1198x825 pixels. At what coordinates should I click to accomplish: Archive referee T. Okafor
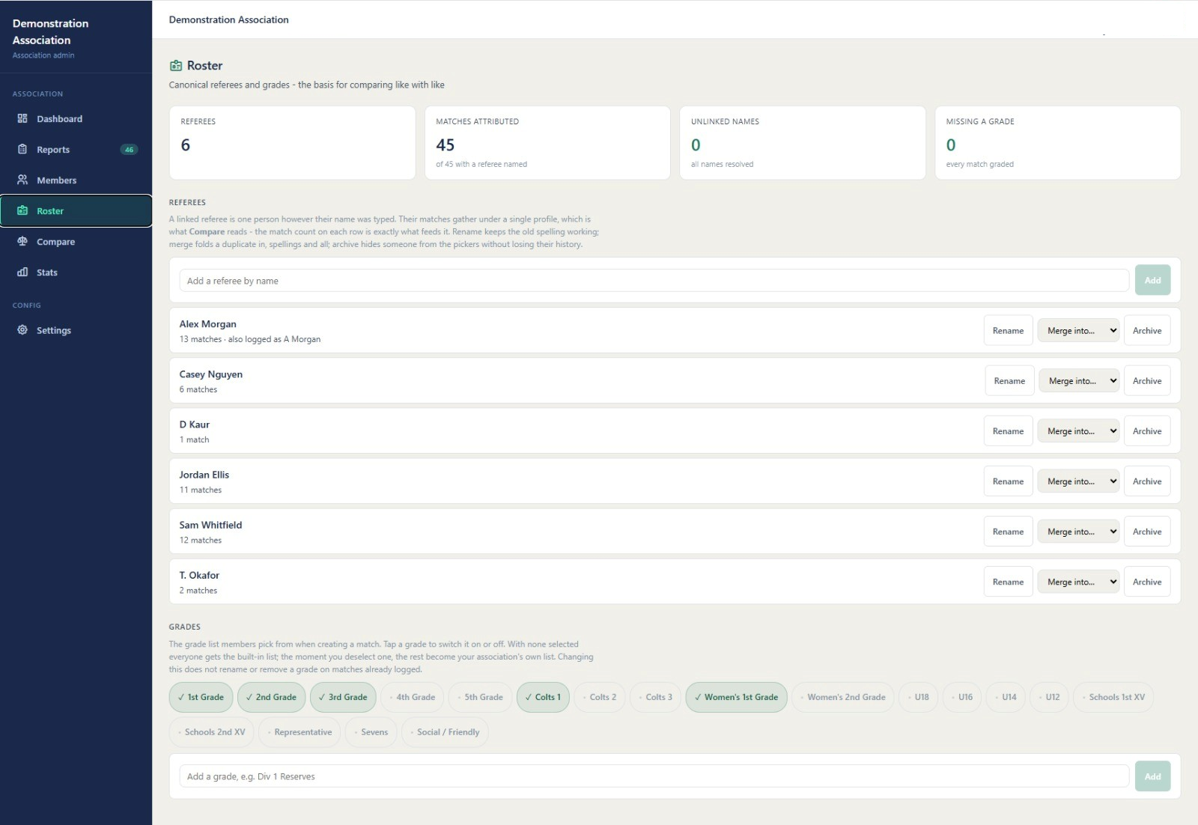click(x=1147, y=581)
